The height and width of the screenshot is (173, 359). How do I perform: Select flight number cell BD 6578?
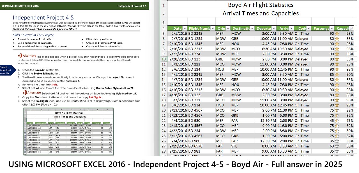pyautogui.click(x=201, y=146)
